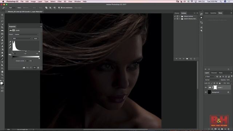Expand the second action set folder
The height and width of the screenshot is (131, 233).
[179, 19]
